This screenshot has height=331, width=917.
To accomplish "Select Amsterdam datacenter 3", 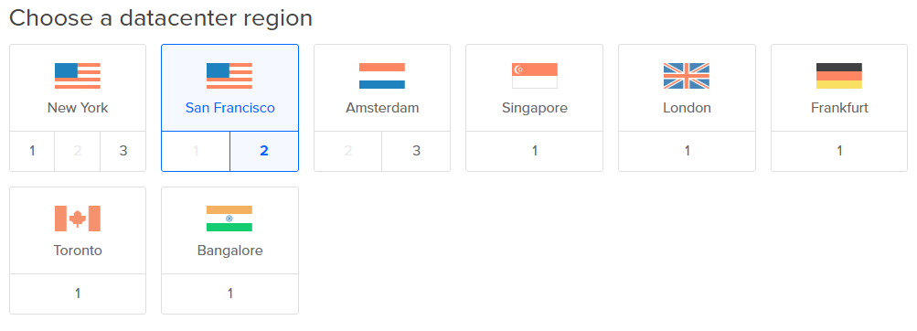I will [416, 151].
